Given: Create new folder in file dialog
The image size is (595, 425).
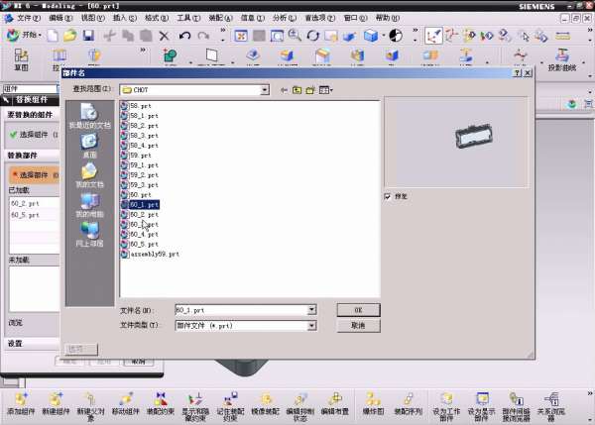Looking at the screenshot, I should pyautogui.click(x=309, y=90).
